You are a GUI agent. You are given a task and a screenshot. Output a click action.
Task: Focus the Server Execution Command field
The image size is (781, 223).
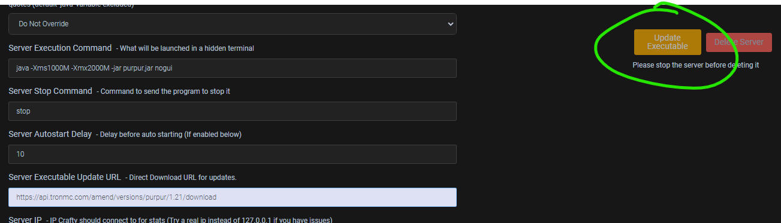click(x=232, y=68)
